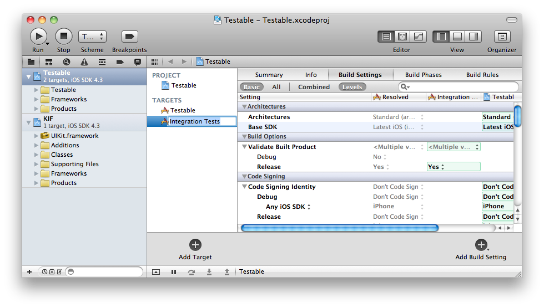544x308 pixels.
Task: Show the Issue navigator
Action: pos(84,62)
